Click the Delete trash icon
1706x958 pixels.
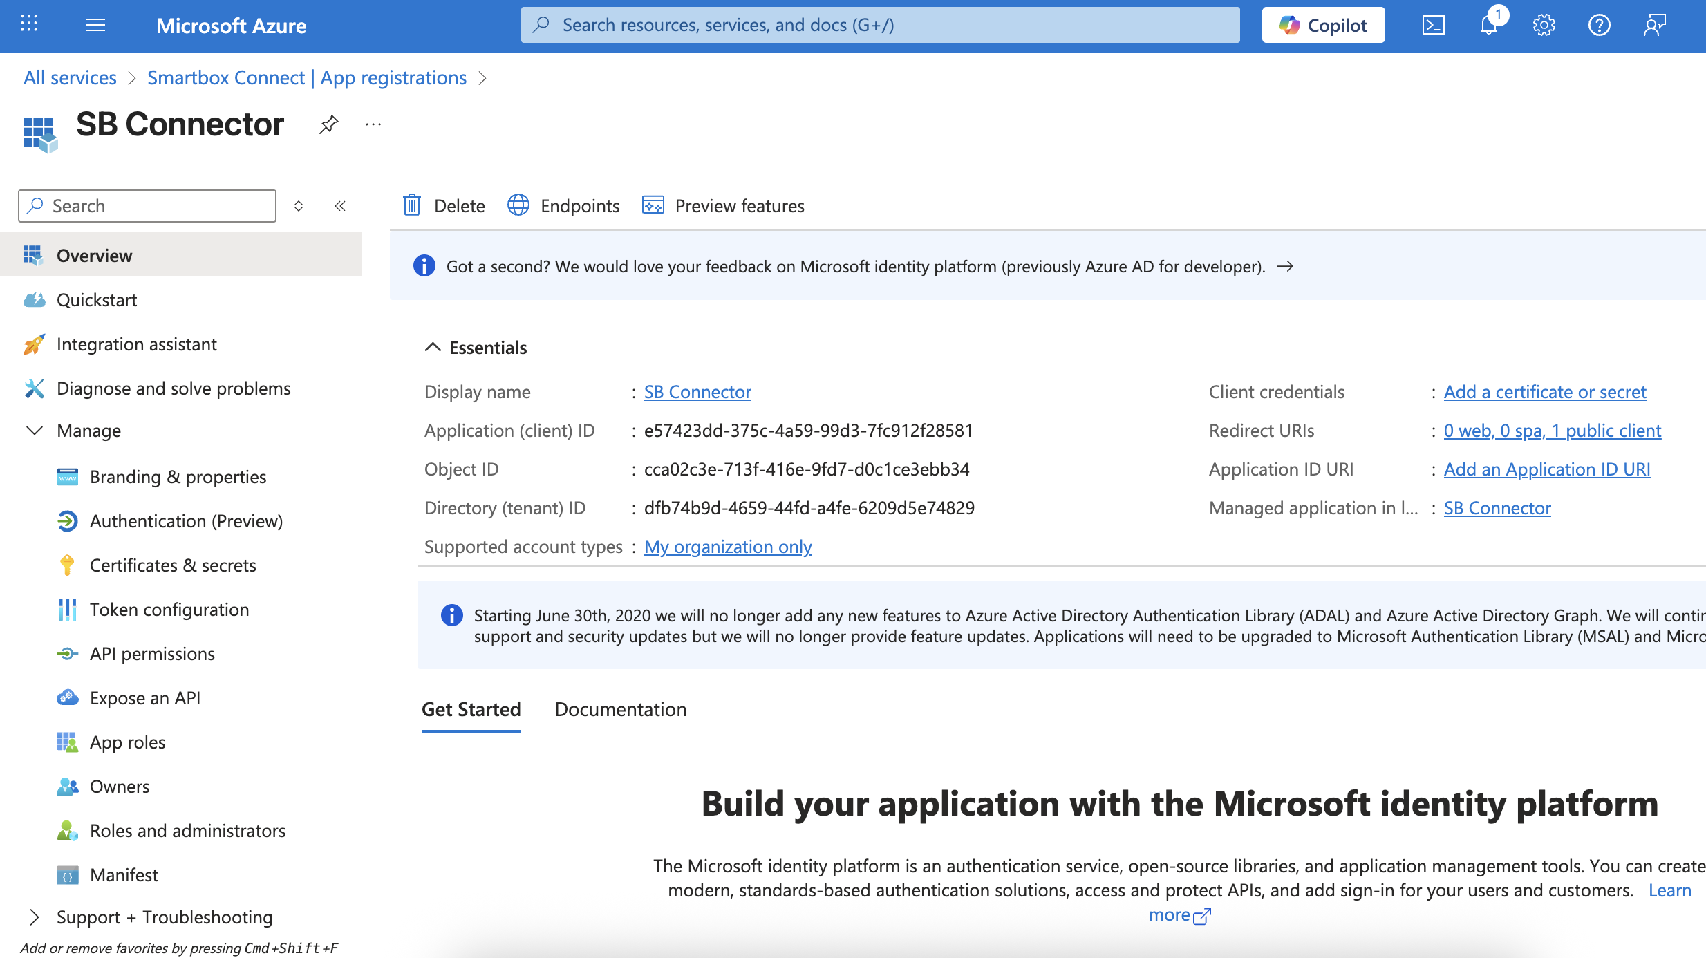(412, 205)
